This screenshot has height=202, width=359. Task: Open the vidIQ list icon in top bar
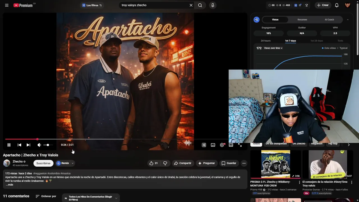click(x=300, y=5)
